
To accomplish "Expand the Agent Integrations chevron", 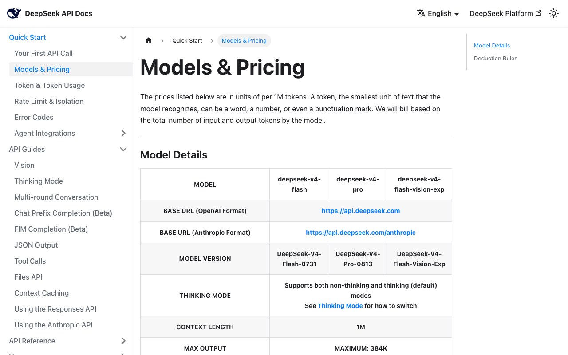I will pos(123,133).
